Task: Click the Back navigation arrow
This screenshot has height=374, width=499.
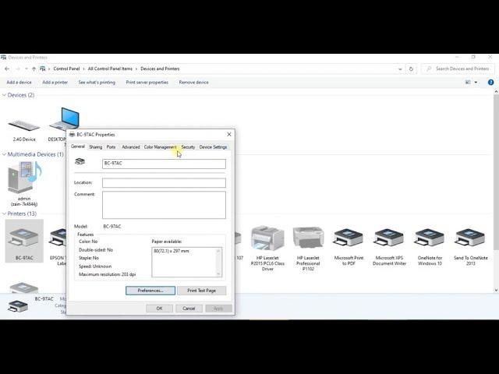Action: pyautogui.click(x=7, y=69)
